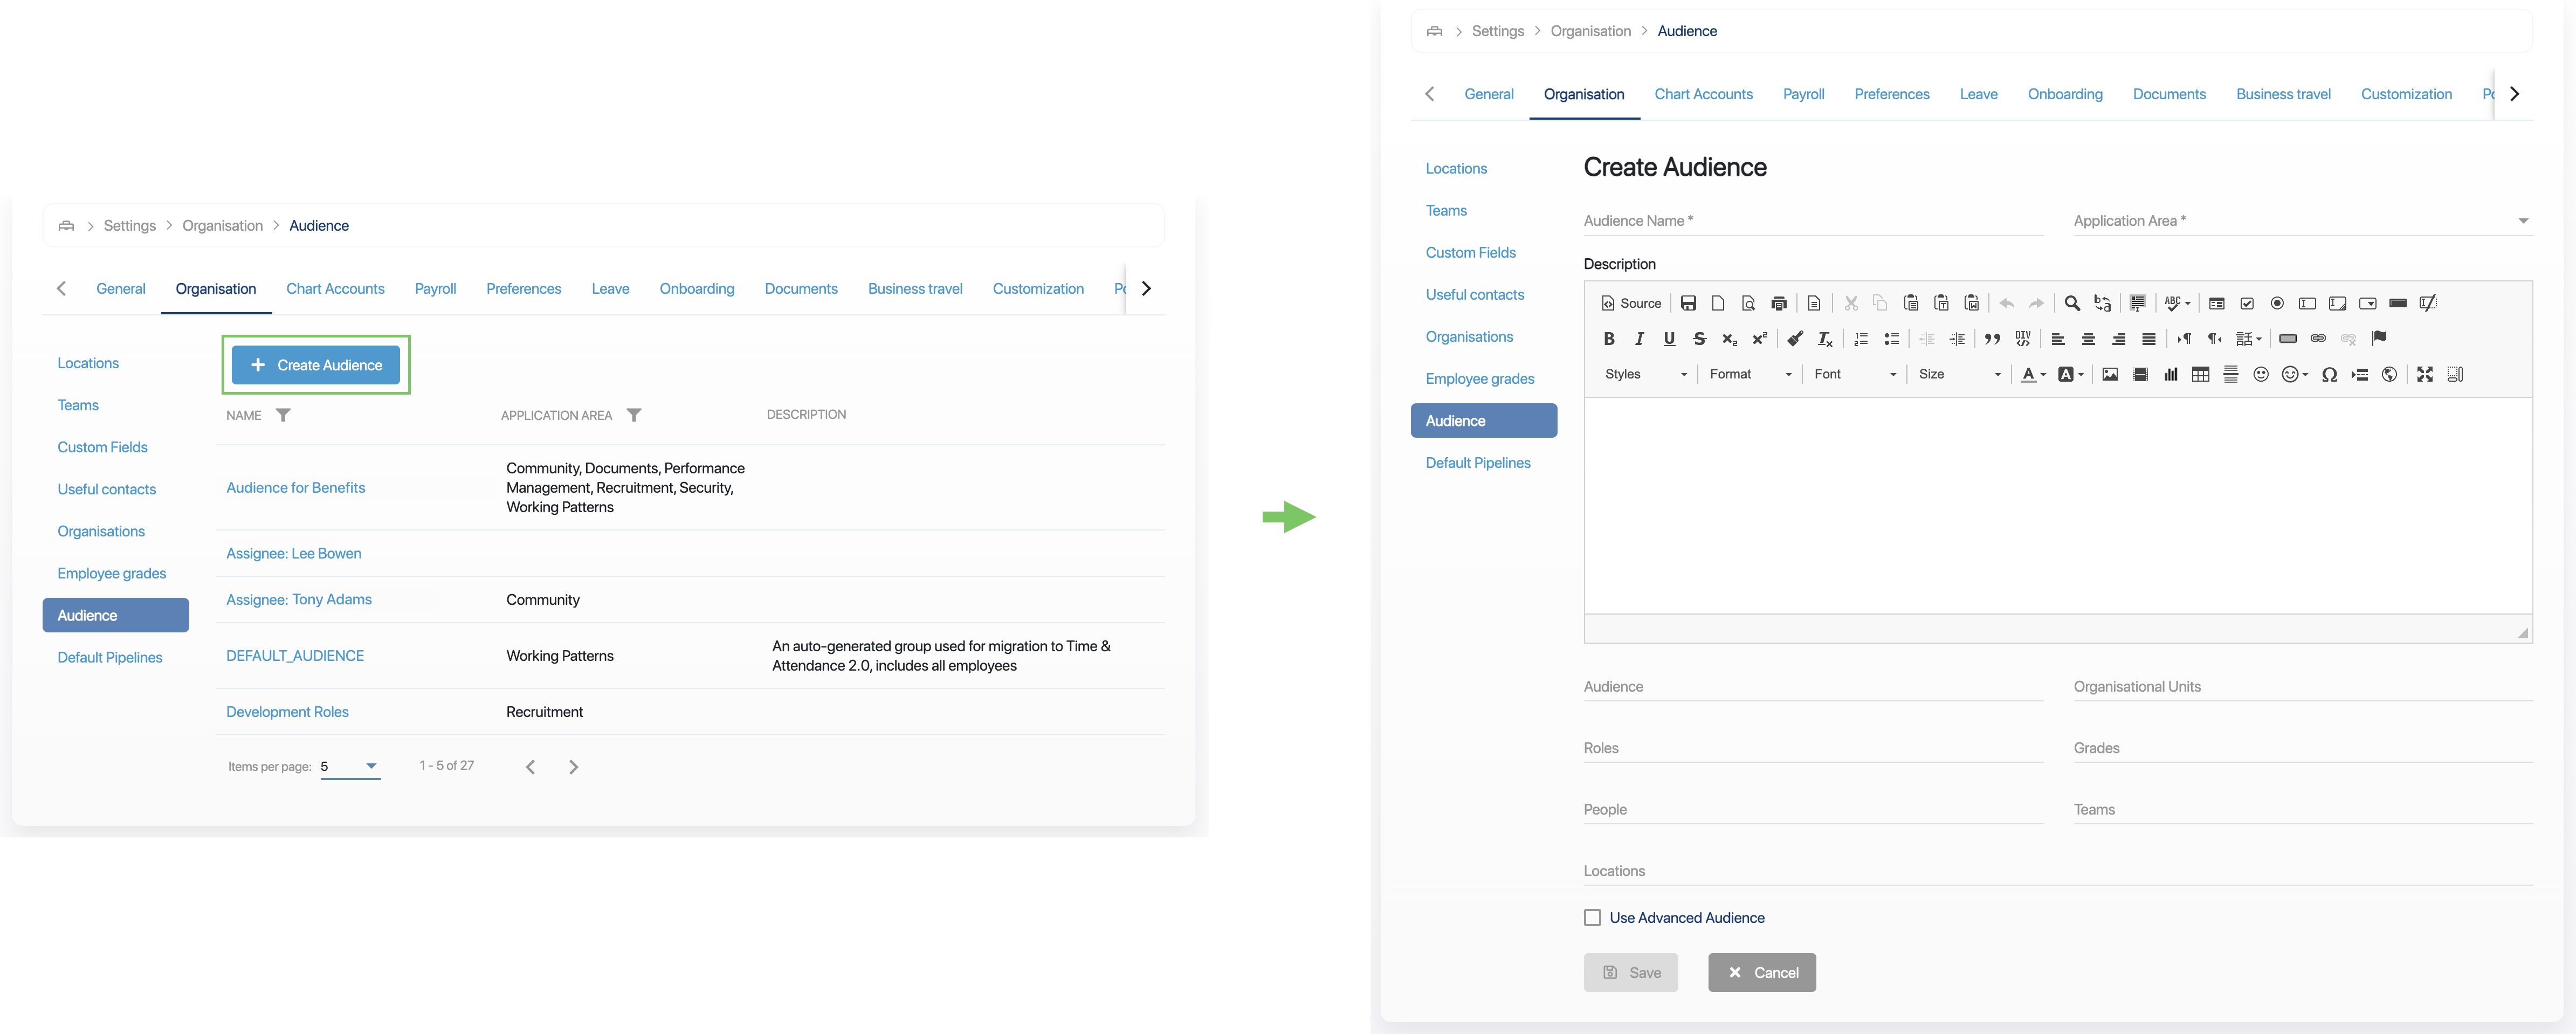
Task: Insert a table into the description
Action: (x=2200, y=374)
